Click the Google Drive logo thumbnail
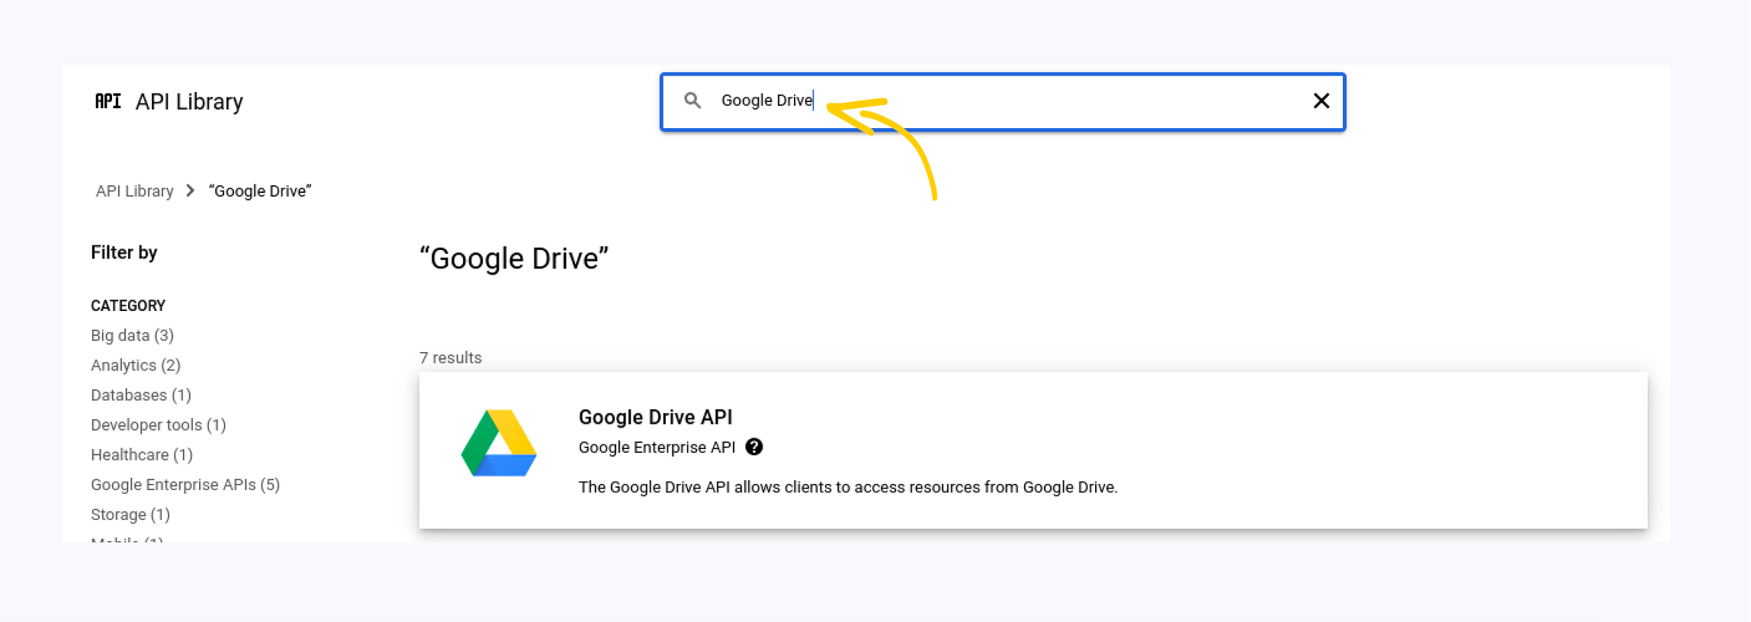1751x622 pixels. click(499, 444)
